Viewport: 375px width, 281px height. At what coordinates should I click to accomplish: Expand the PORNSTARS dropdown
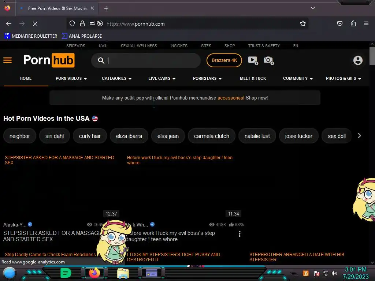coord(207,78)
